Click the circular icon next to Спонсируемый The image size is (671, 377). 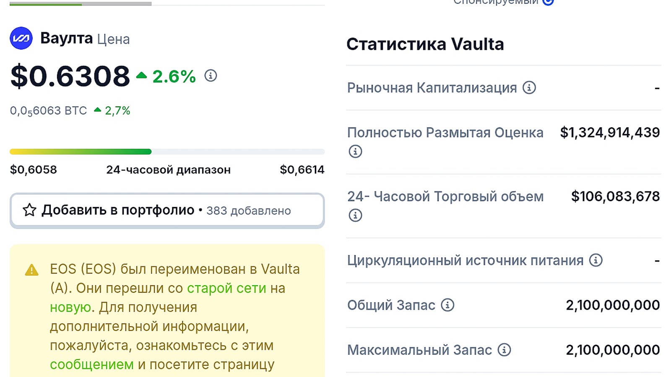(x=548, y=2)
